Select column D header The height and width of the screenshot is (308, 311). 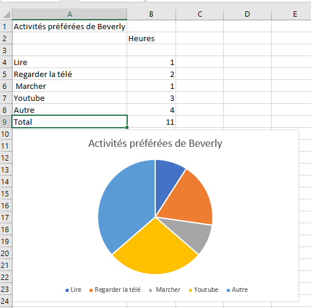(247, 14)
